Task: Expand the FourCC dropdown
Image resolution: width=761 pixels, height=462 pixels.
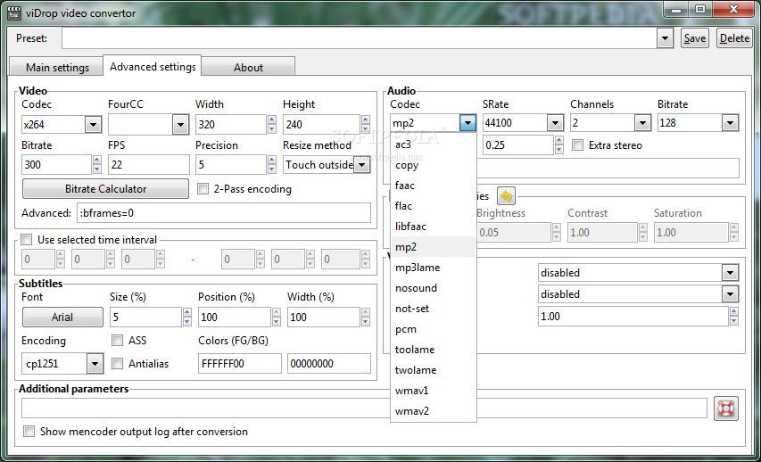Action: click(x=180, y=125)
